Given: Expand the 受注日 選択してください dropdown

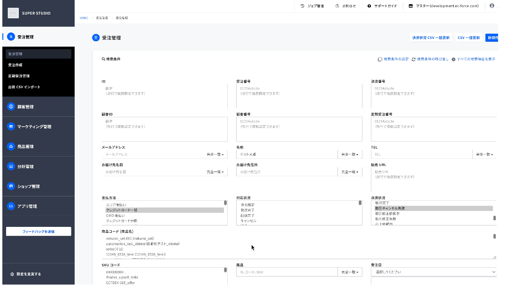Looking at the screenshot, I should click(x=434, y=272).
